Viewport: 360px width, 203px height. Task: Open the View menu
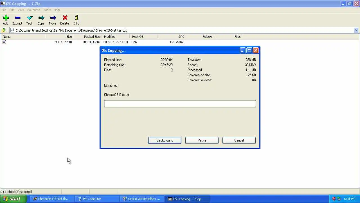click(21, 10)
